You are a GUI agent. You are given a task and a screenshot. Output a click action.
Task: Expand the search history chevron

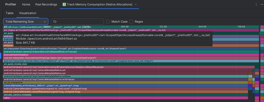tap(56, 22)
